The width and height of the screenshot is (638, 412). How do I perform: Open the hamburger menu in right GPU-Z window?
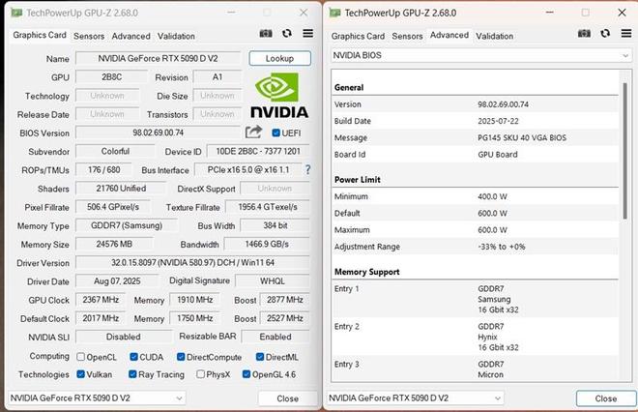625,36
